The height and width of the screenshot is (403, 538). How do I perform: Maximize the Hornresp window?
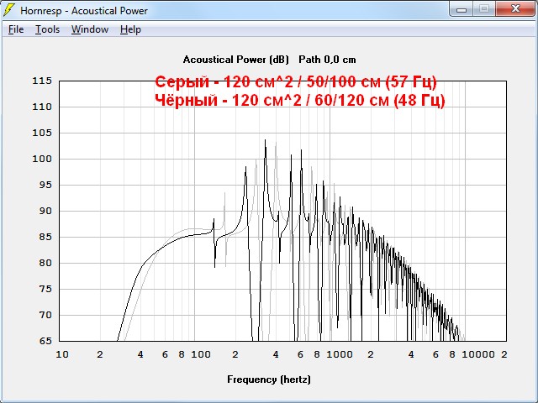pyautogui.click(x=484, y=9)
